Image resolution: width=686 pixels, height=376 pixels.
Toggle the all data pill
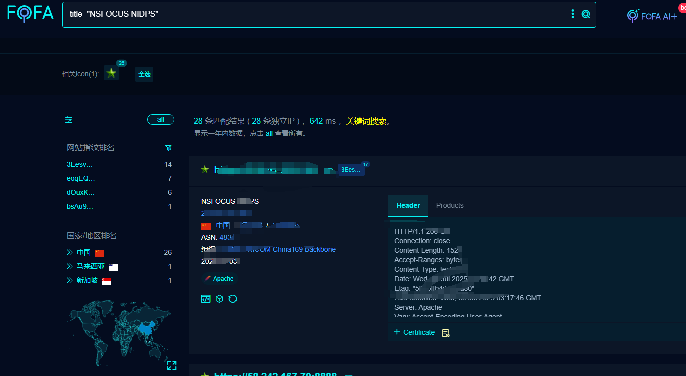[x=161, y=120]
